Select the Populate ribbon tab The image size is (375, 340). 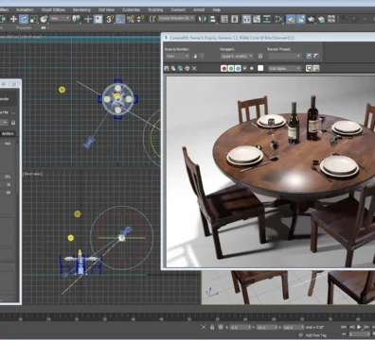pos(24,28)
